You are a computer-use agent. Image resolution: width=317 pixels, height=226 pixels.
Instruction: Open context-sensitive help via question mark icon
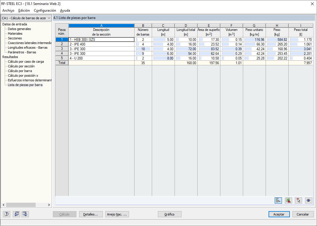[6, 214]
